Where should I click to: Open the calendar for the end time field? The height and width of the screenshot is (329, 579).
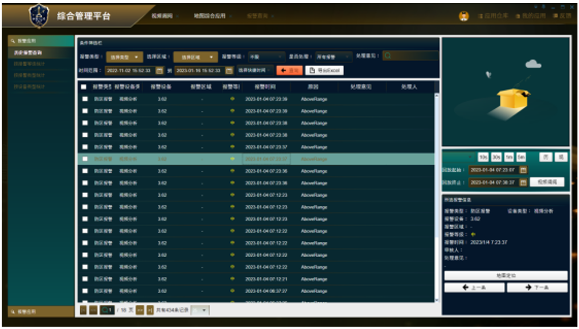pyautogui.click(x=229, y=71)
